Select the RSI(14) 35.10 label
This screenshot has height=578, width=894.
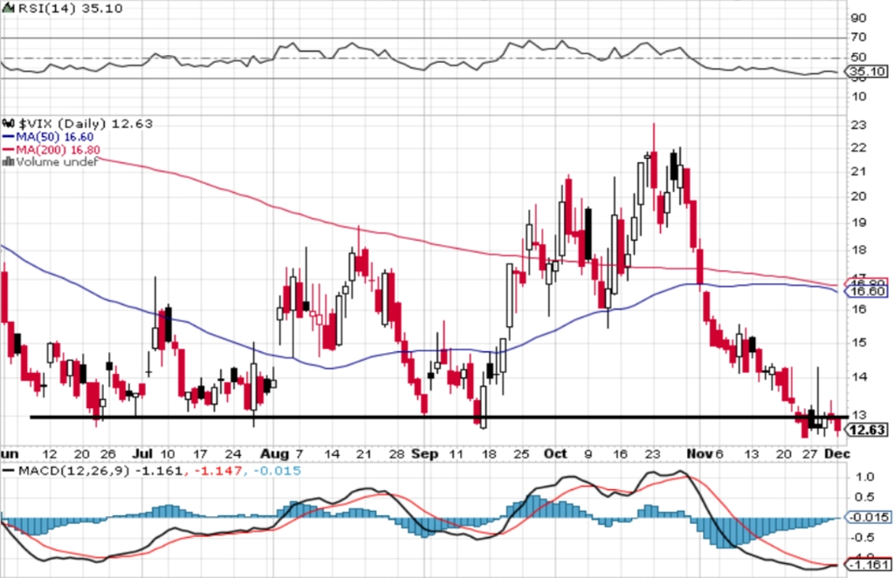point(70,8)
